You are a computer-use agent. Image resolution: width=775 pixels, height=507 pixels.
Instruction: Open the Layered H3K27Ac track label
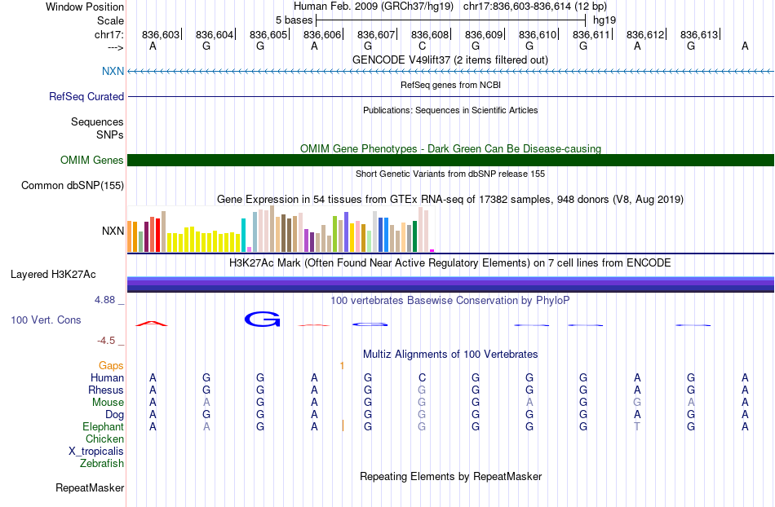pos(53,274)
